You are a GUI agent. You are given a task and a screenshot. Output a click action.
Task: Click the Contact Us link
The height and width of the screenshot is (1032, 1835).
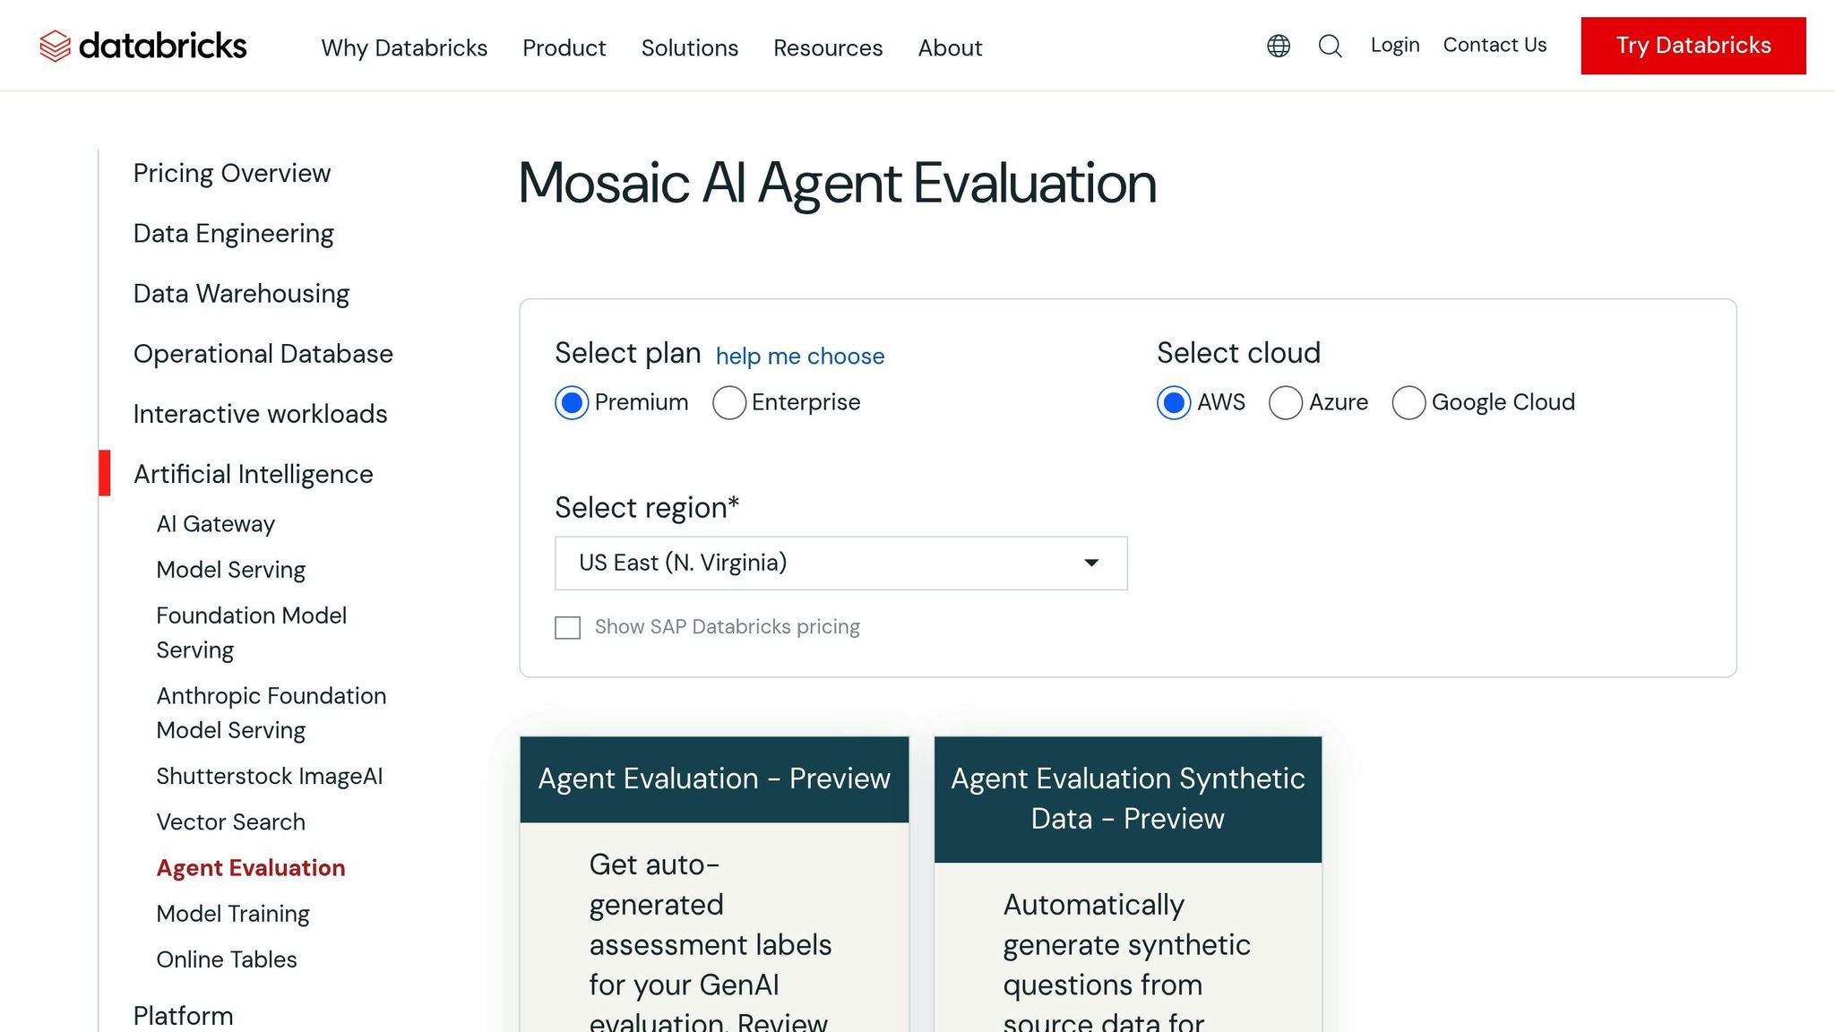point(1495,44)
